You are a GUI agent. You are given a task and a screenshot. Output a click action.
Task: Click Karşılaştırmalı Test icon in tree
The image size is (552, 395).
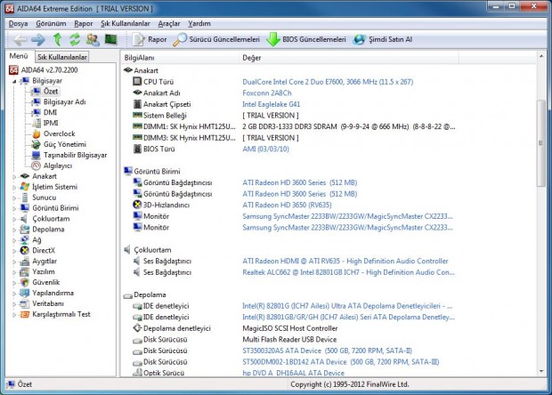point(25,314)
